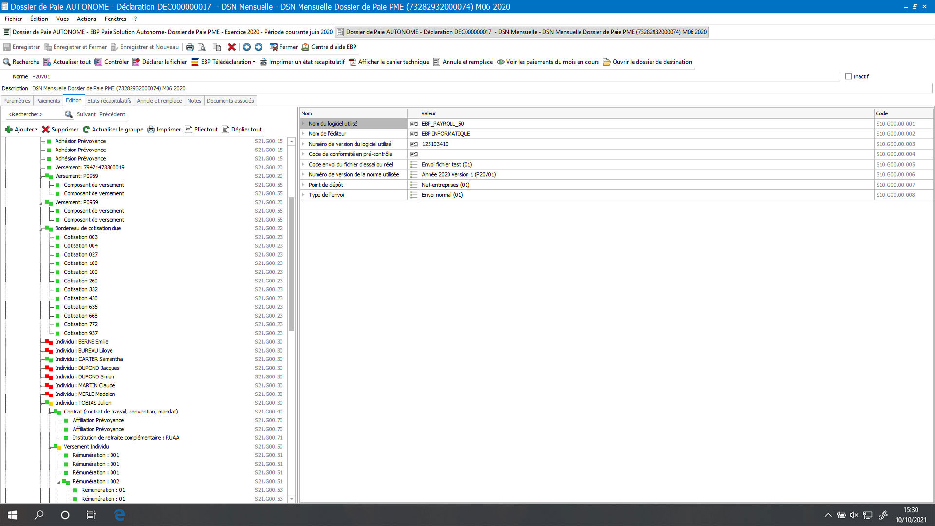
Task: Select Institution de retraite complémentaire : RUAA
Action: point(126,438)
